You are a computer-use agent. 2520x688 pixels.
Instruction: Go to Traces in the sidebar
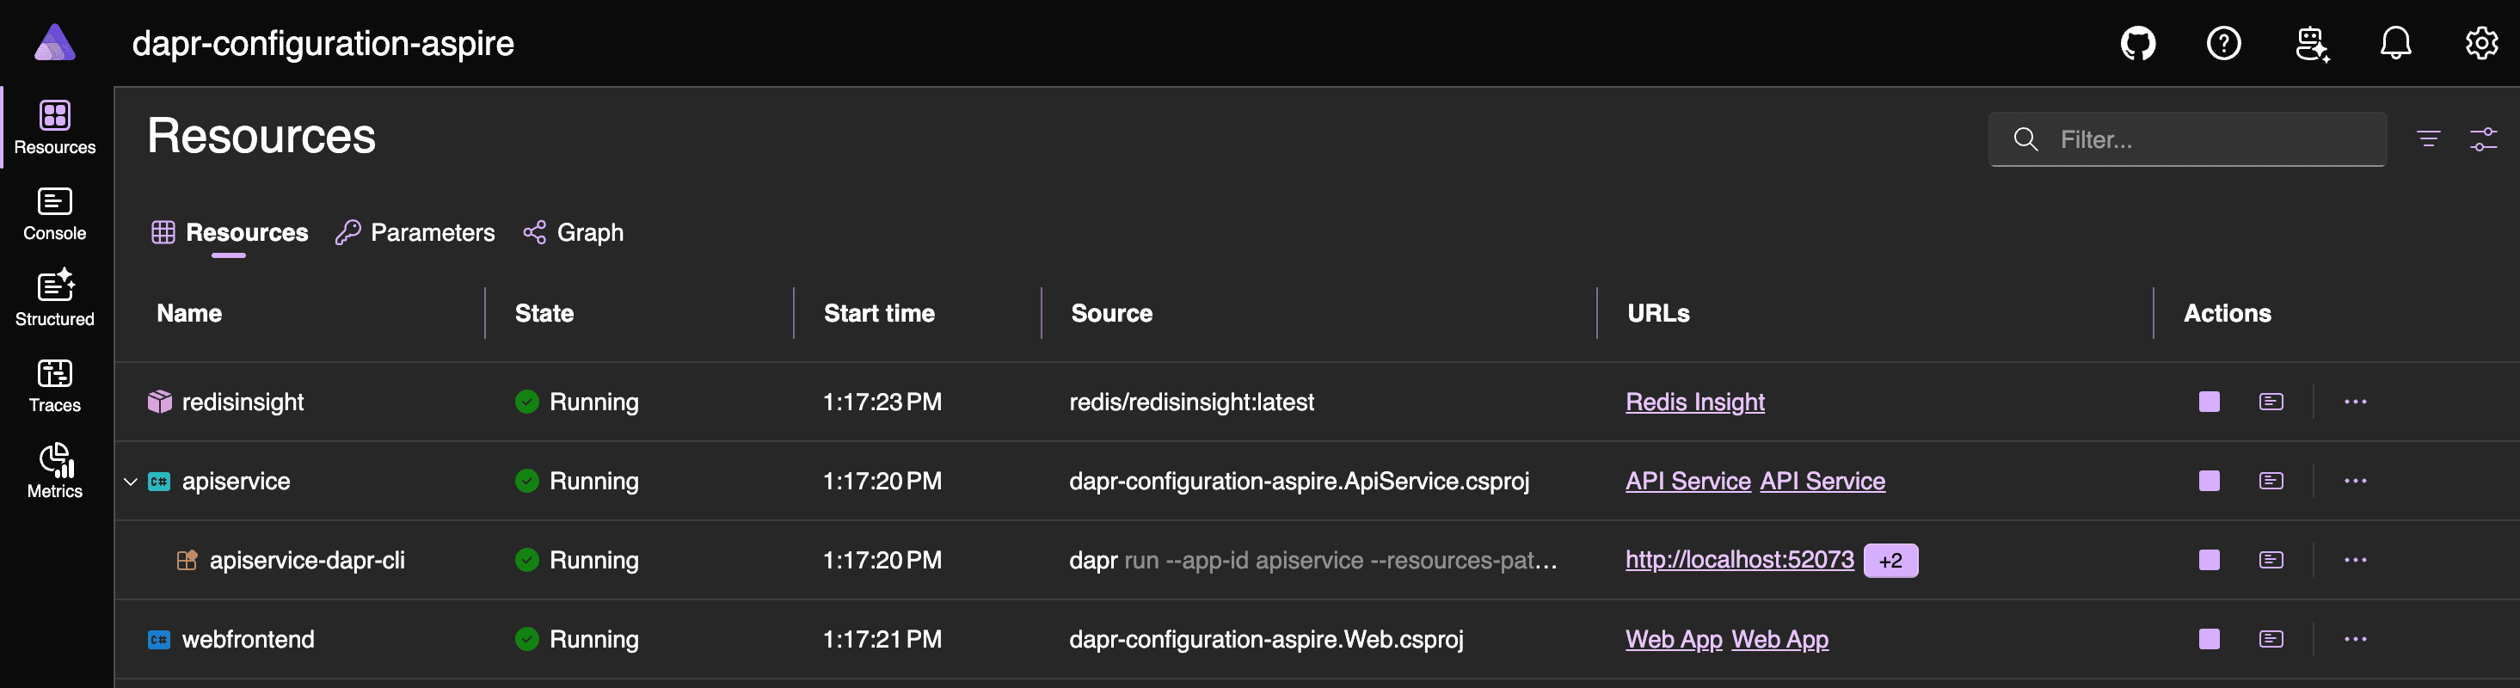[55, 385]
